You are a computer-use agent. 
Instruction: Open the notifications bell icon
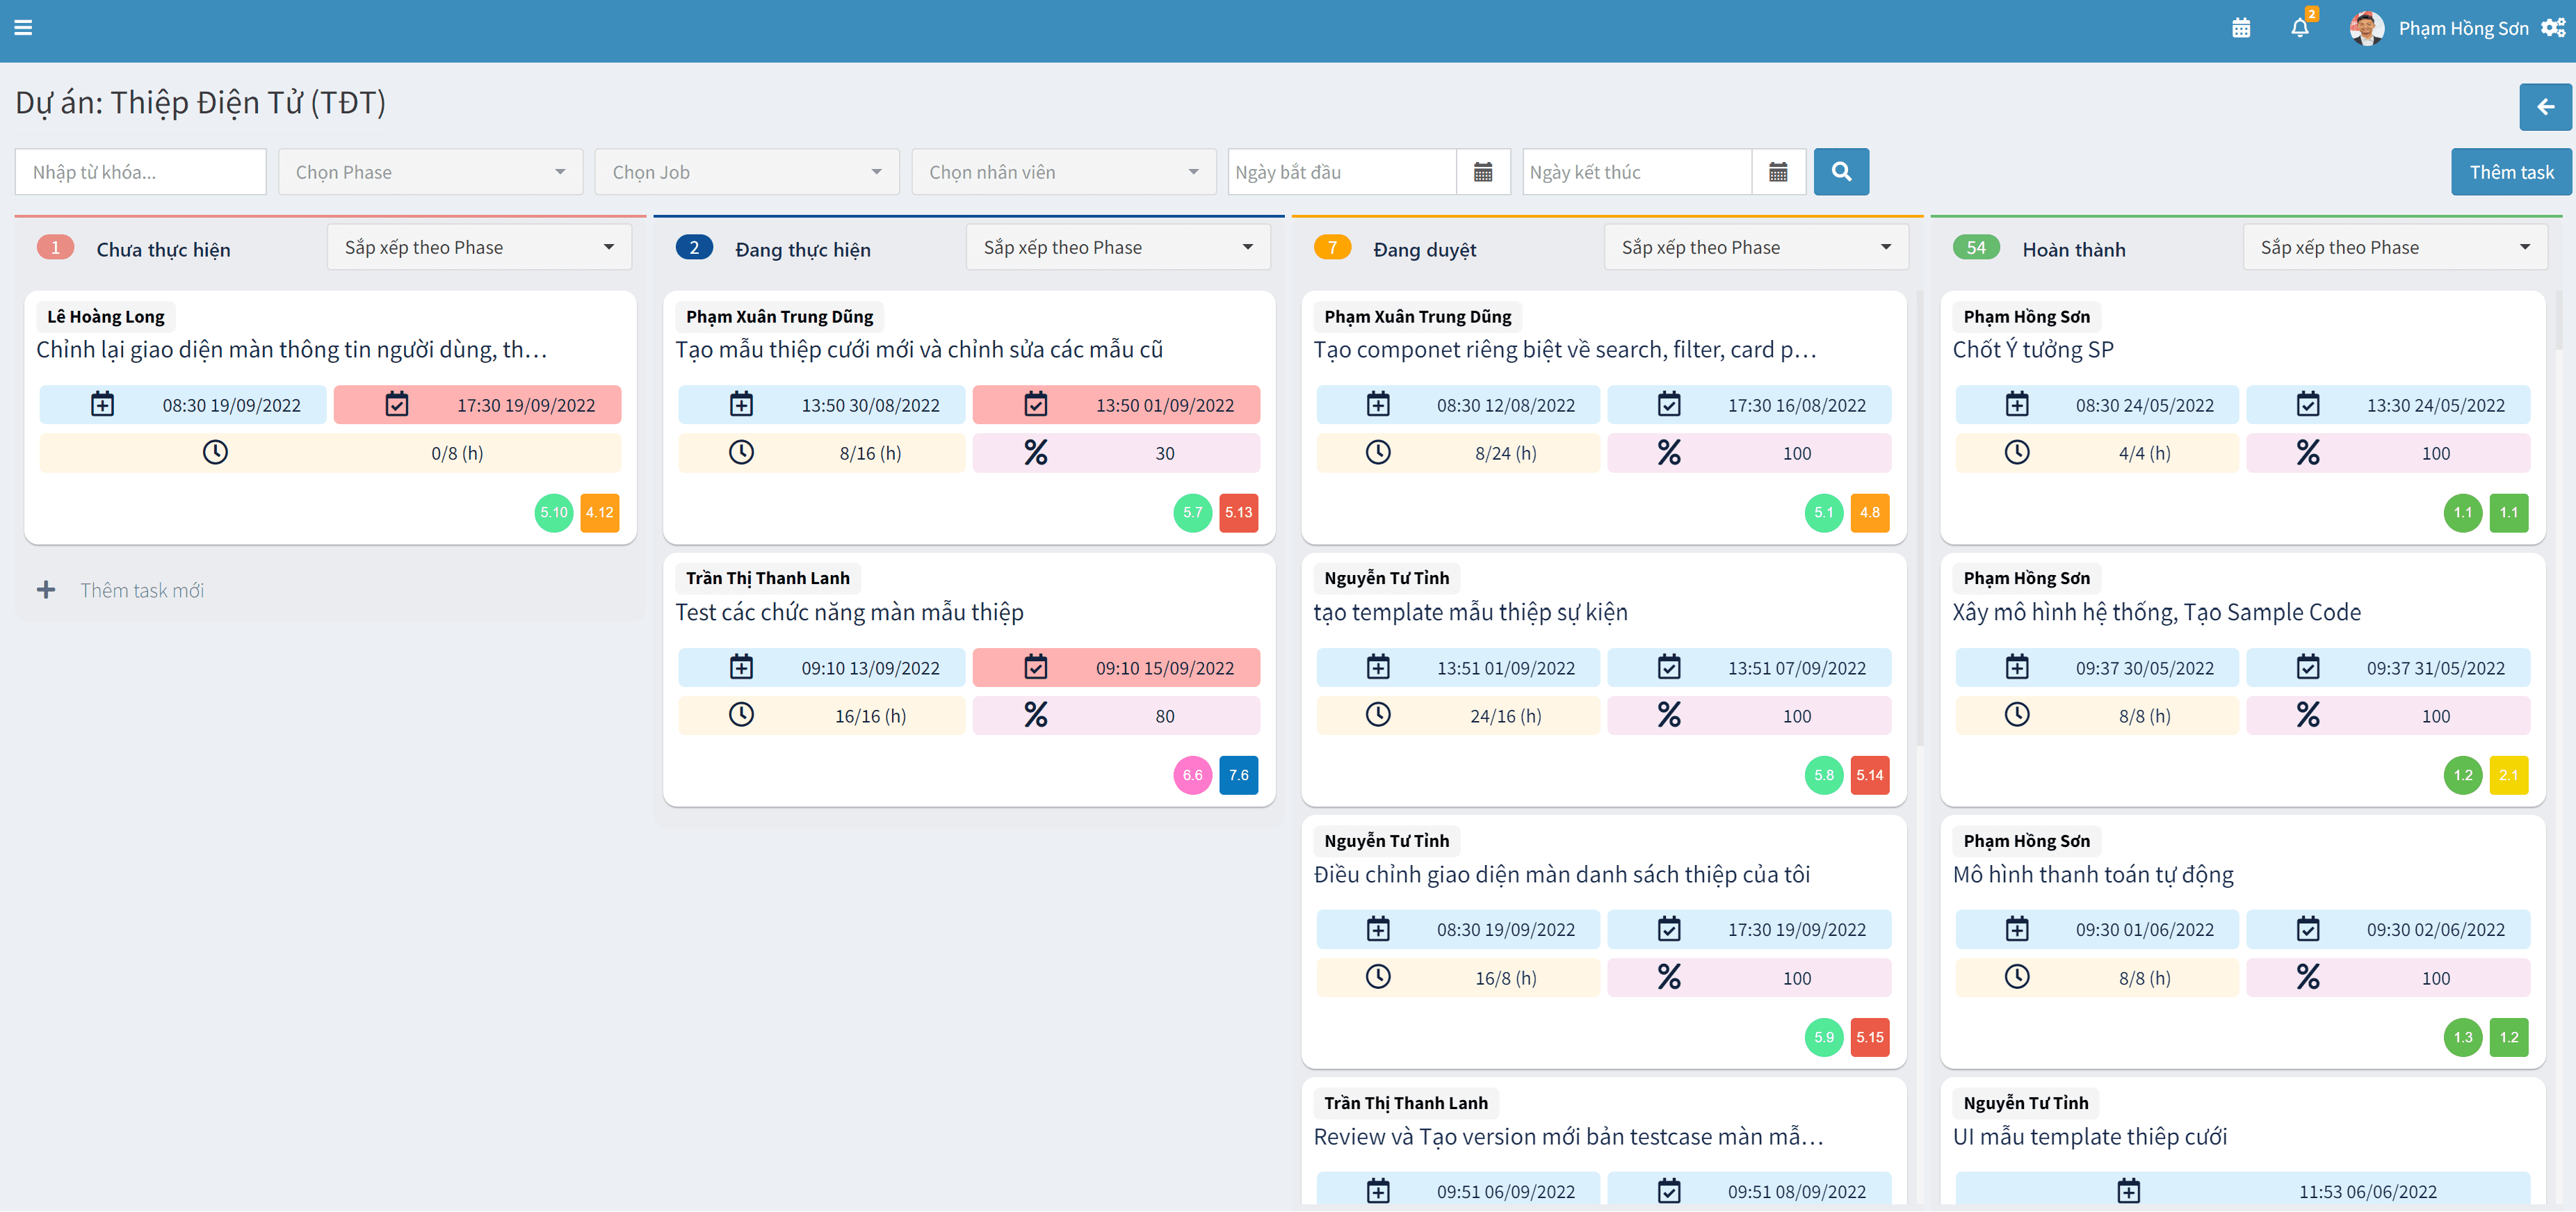2300,28
